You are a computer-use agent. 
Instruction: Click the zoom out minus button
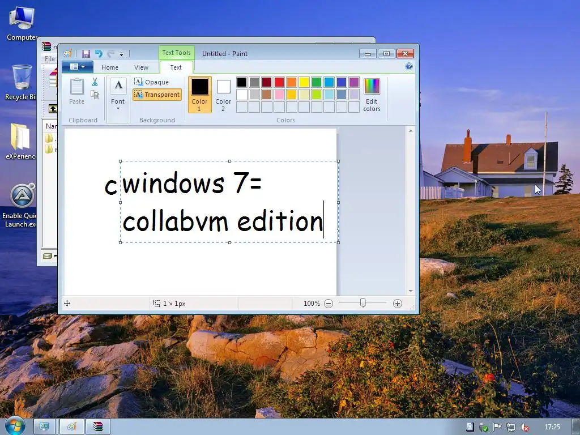(x=329, y=304)
